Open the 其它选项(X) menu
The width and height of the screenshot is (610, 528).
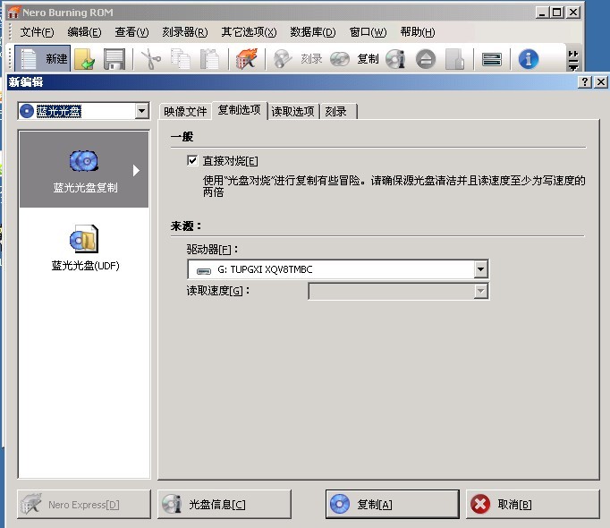click(x=249, y=32)
